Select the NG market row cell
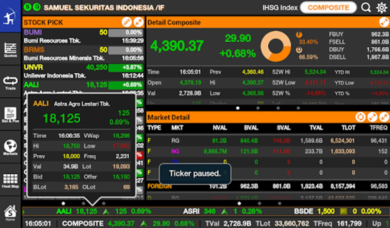Image resolution: width=390 pixels, height=228 pixels. point(175,151)
